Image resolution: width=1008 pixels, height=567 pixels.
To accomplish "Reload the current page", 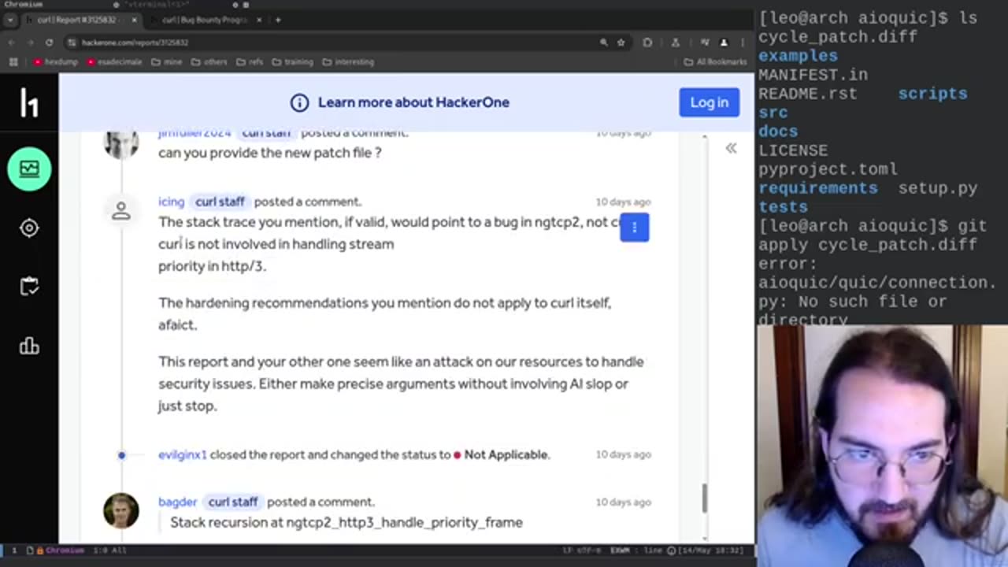I will (x=49, y=43).
